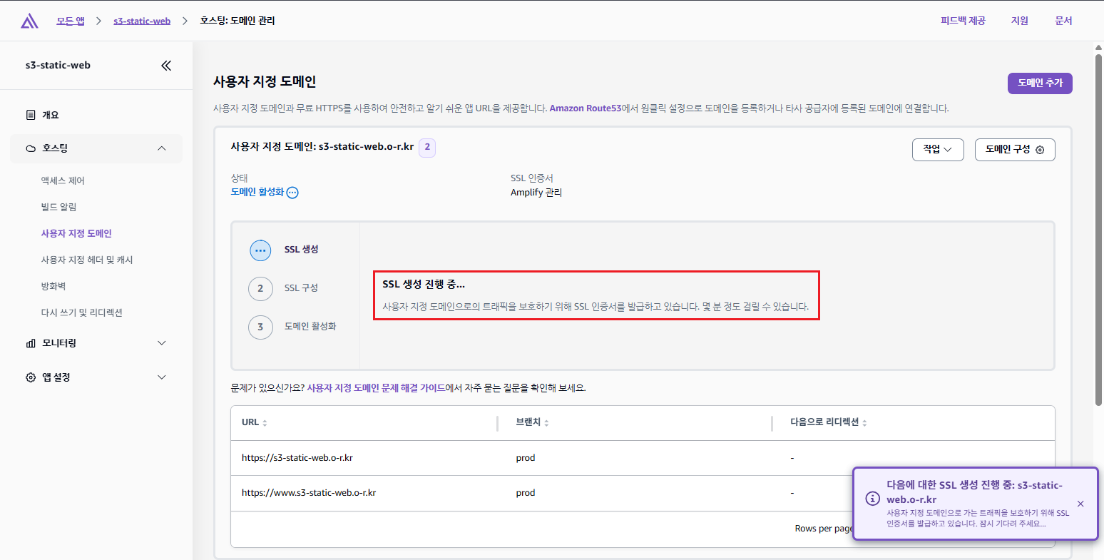This screenshot has height=560, width=1104.
Task: Click the s3-static-web breadcrumb link
Action: click(x=142, y=21)
